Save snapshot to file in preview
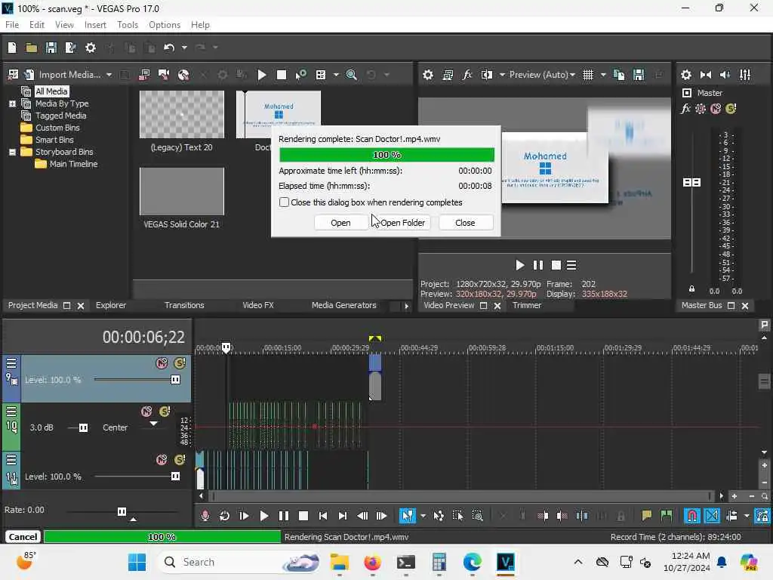Screen dimensions: 773x580 pyautogui.click(x=639, y=75)
